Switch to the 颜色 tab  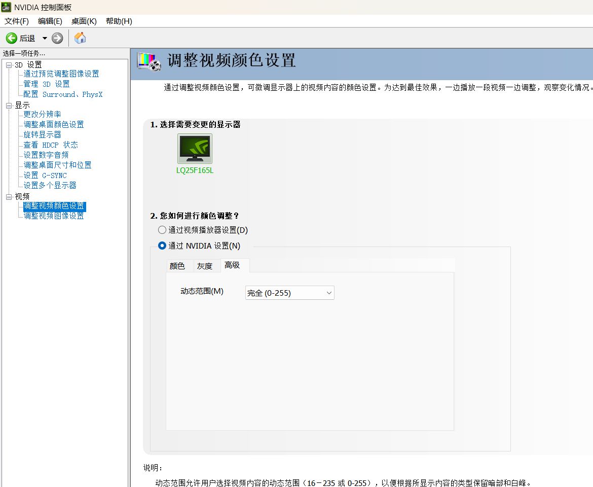click(x=177, y=266)
